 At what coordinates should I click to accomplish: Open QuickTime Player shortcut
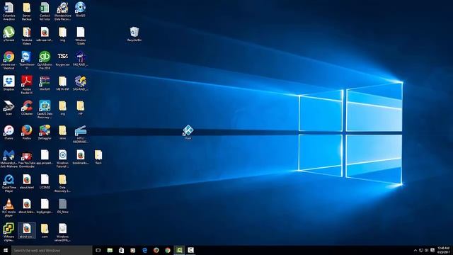coord(9,183)
